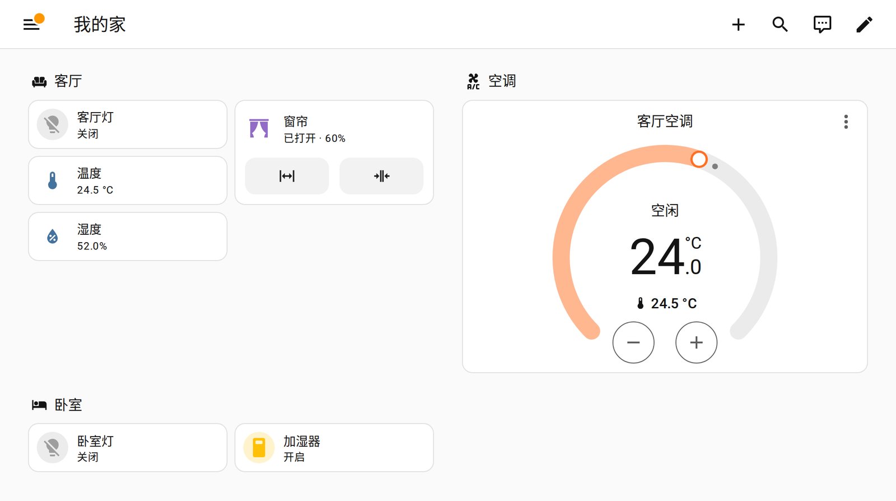Screen dimensions: 896x501
Task: Open search with magnifier icon
Action: (x=780, y=25)
